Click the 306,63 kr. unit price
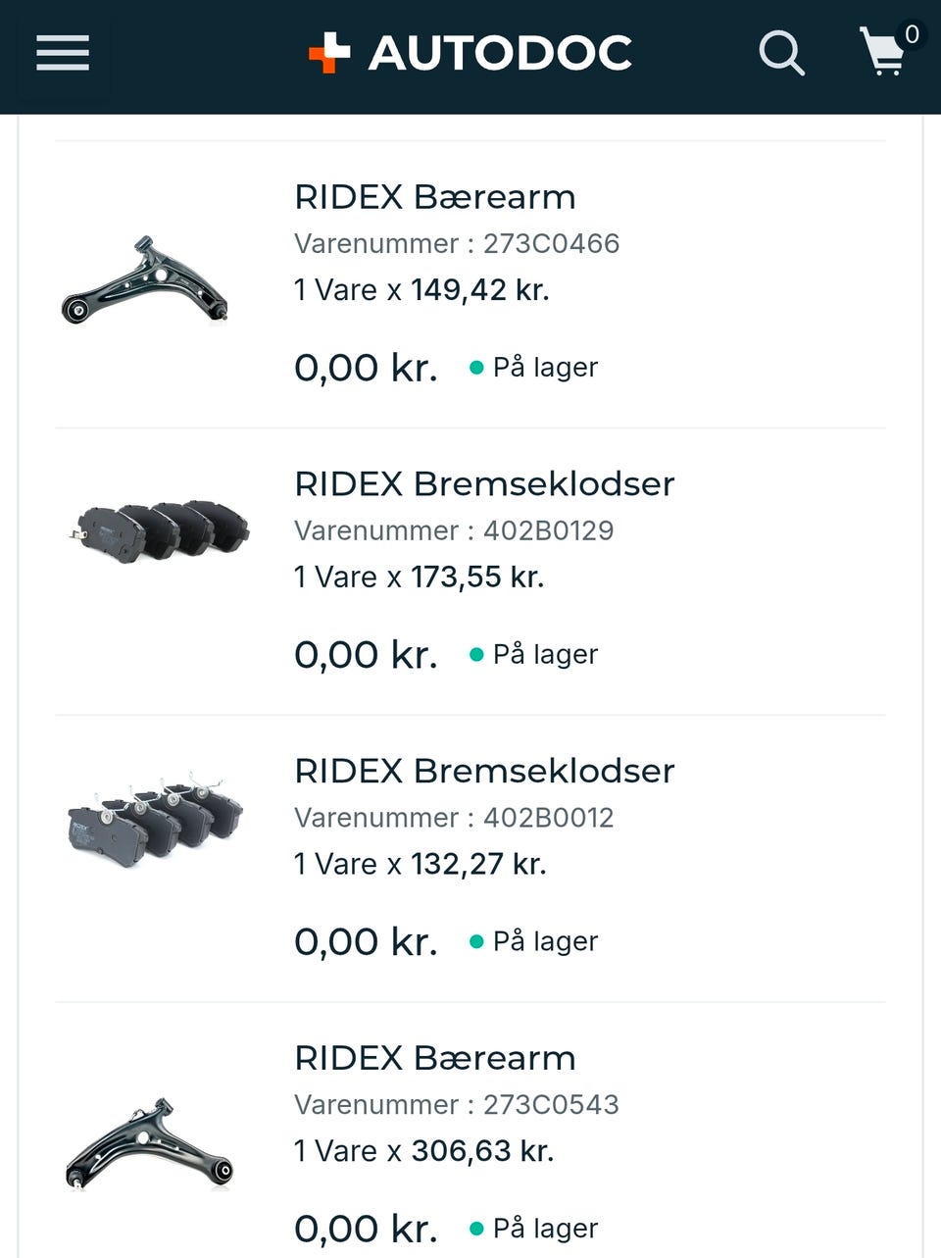941x1258 pixels. (x=482, y=1151)
